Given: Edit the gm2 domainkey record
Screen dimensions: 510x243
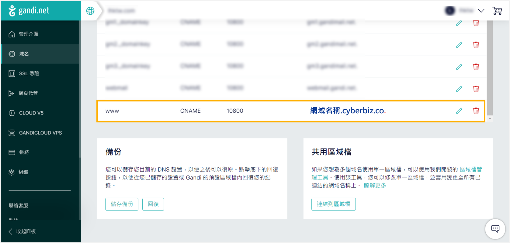Looking at the screenshot, I should pos(459,45).
